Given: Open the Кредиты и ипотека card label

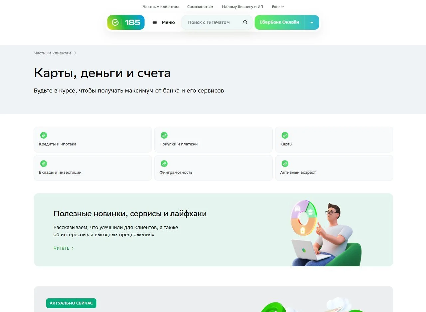Looking at the screenshot, I should (x=58, y=144).
